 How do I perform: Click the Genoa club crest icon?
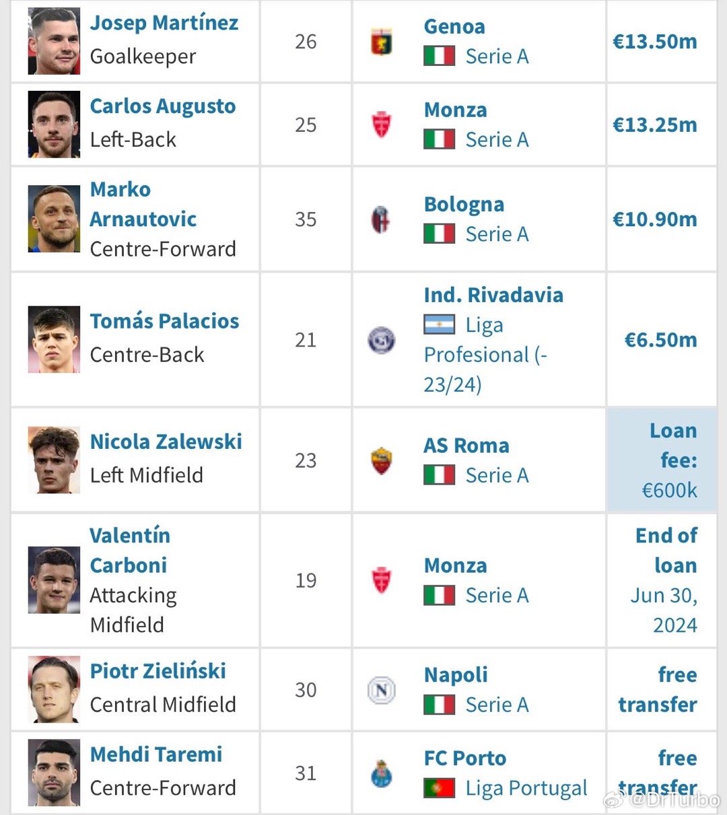pos(381,42)
